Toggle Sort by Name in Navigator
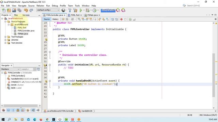The height and width of the screenshot is (122, 218). [x=33, y=110]
